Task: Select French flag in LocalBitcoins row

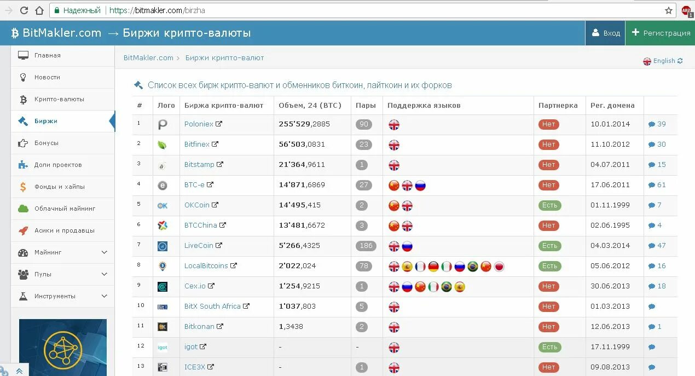Action: pos(420,267)
